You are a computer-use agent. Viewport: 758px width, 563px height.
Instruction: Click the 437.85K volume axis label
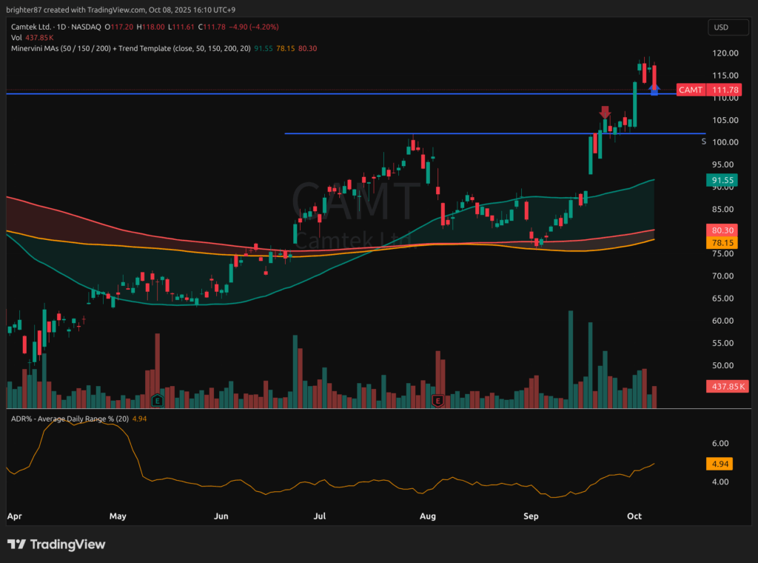(727, 387)
